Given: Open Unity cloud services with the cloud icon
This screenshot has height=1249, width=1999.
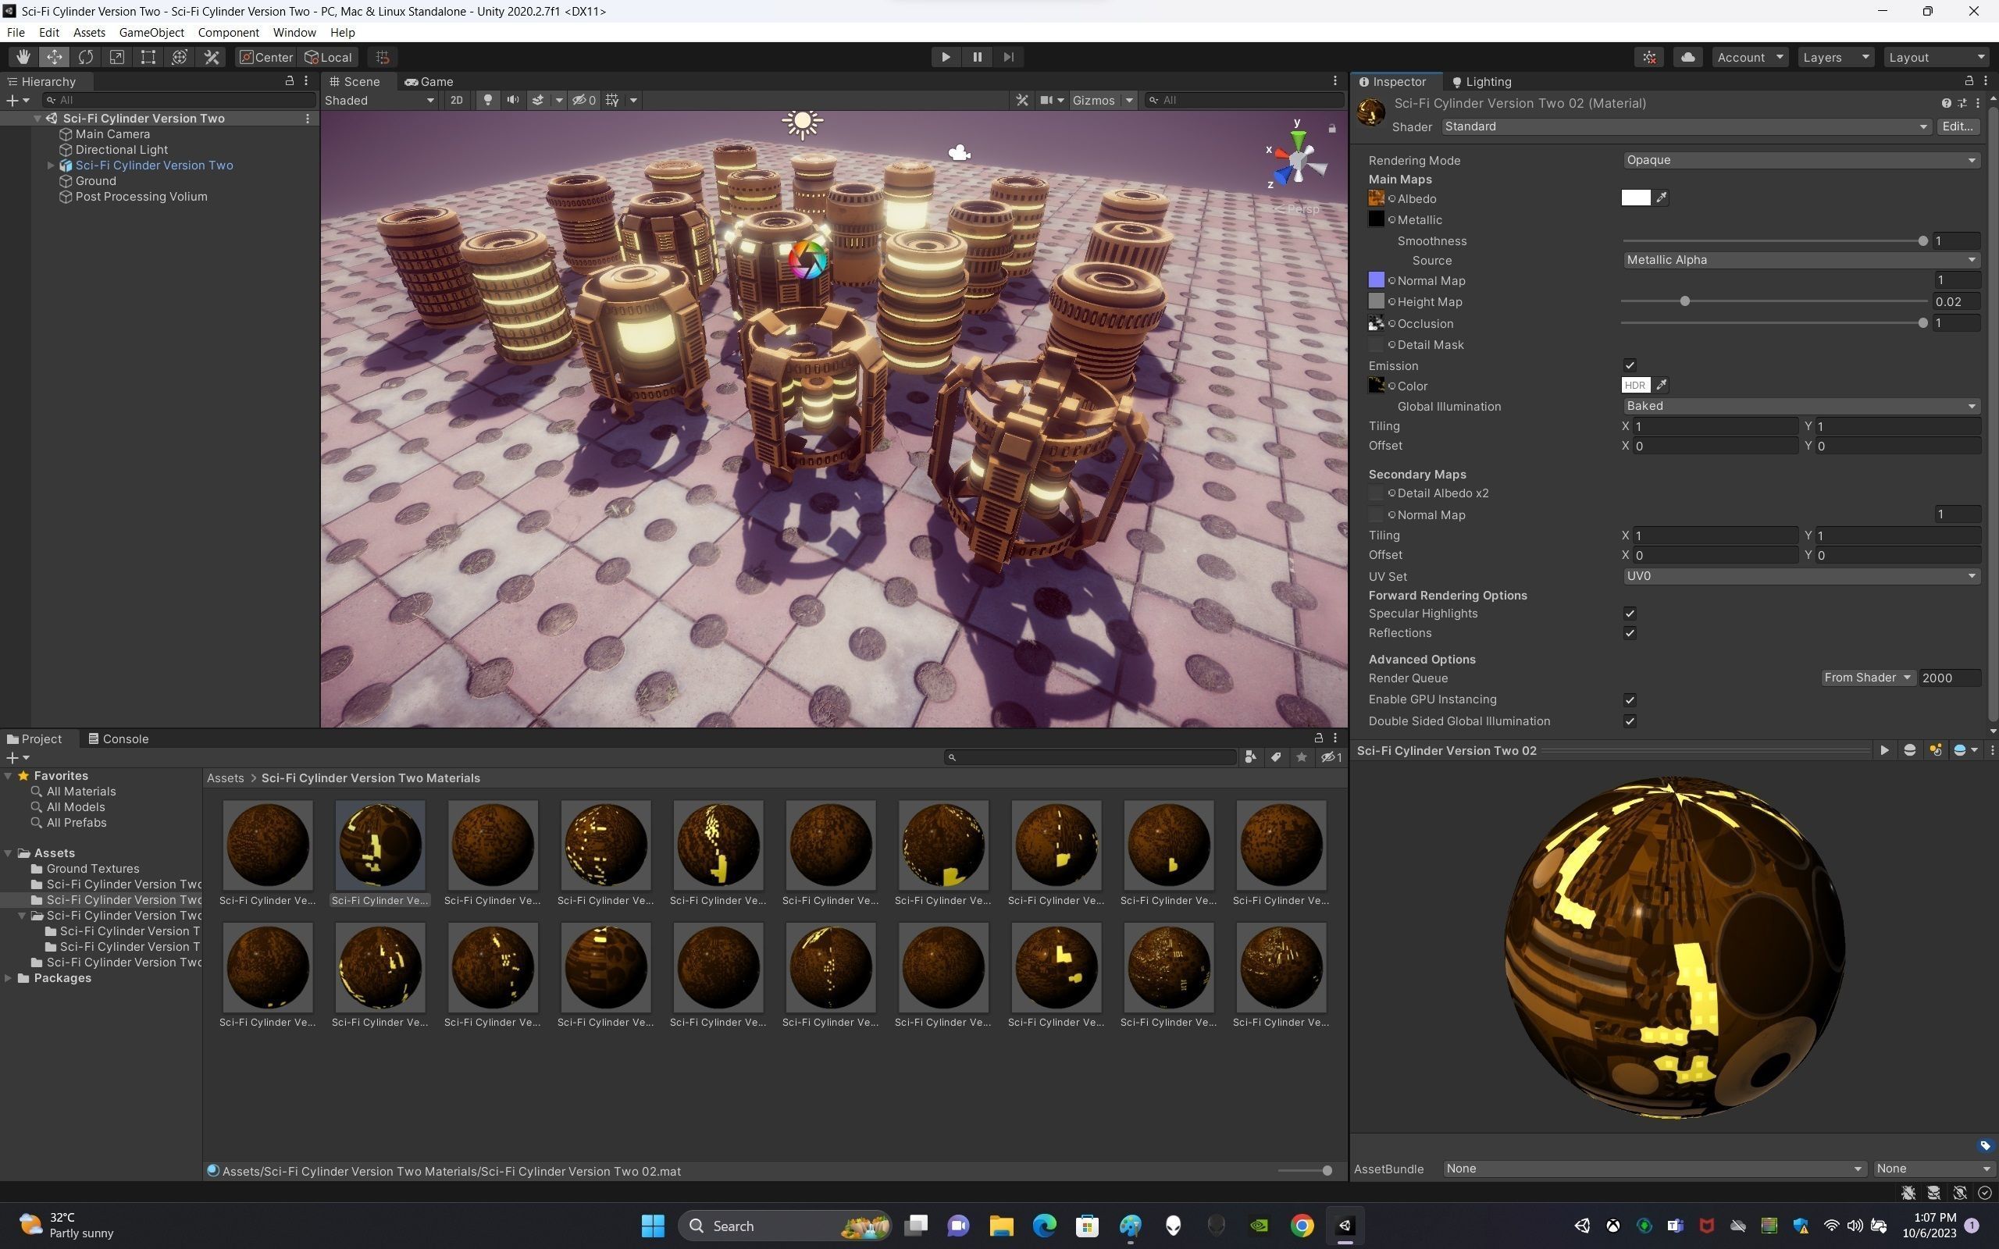Looking at the screenshot, I should pyautogui.click(x=1687, y=57).
